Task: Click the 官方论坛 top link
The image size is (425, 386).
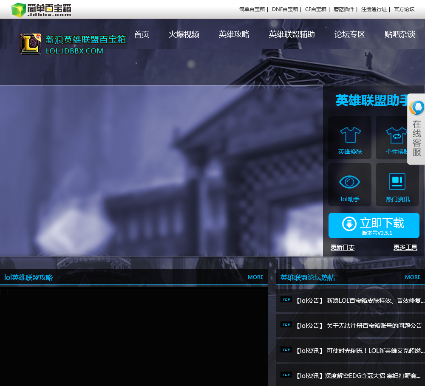Action: point(404,9)
